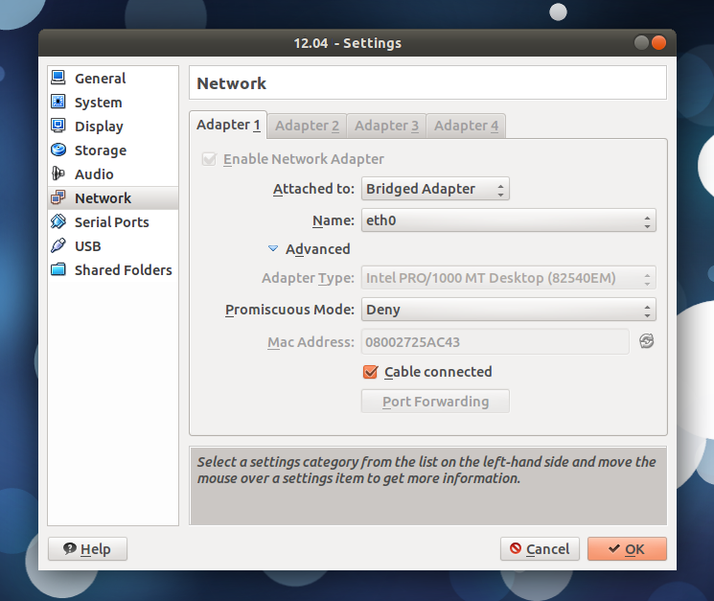Screen dimensions: 714x601
Task: Confirm settings with the OK button
Action: 627,548
